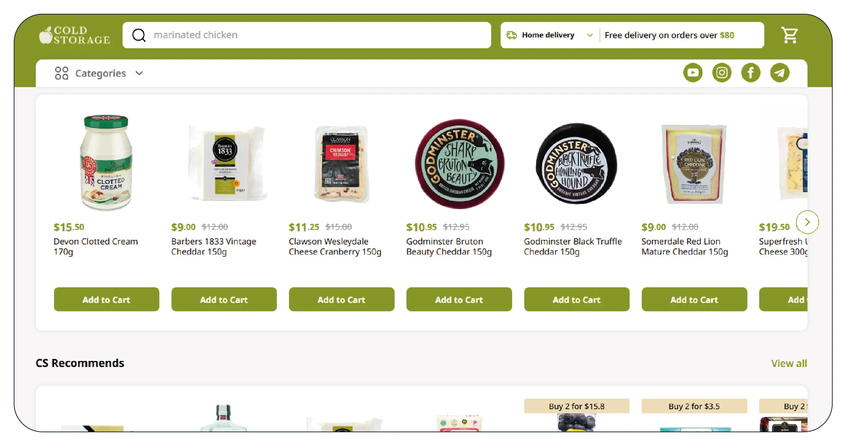Open the Godminster Bruton Beauty Cheddar image
Image resolution: width=847 pixels, height=446 pixels.
click(x=459, y=164)
